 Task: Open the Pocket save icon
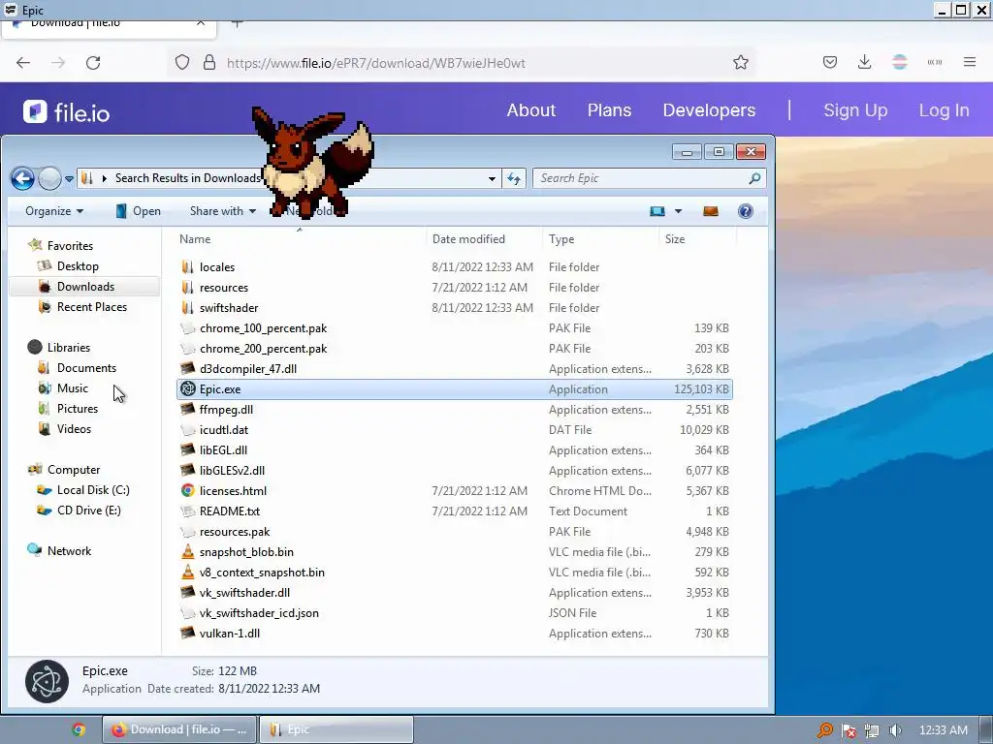[x=830, y=62]
